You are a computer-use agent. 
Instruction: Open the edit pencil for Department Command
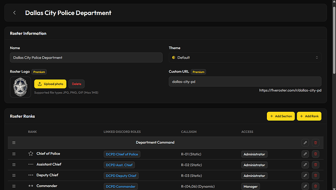pos(305,142)
